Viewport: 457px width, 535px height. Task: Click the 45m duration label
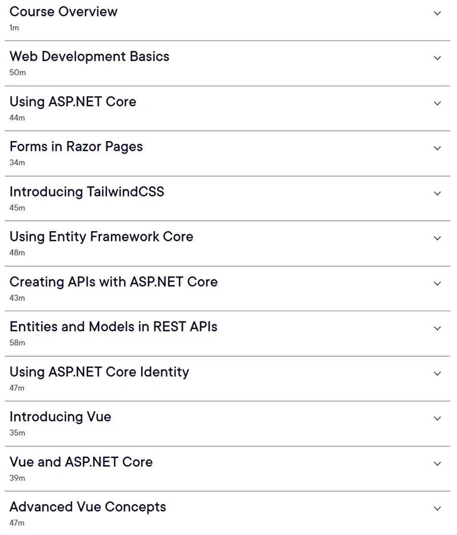click(17, 208)
